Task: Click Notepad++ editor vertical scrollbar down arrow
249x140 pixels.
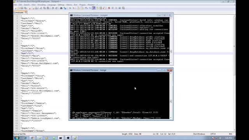Action: coord(234,130)
